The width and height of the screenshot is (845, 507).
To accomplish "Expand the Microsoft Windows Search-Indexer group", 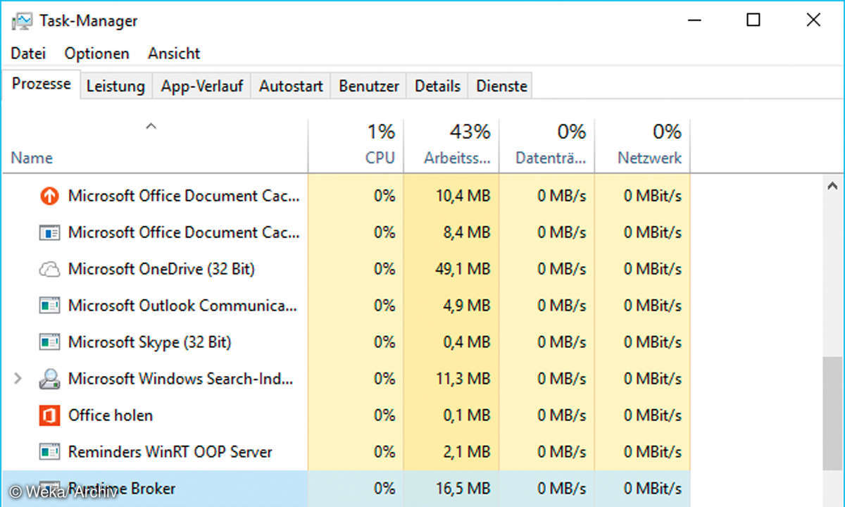I will point(19,379).
